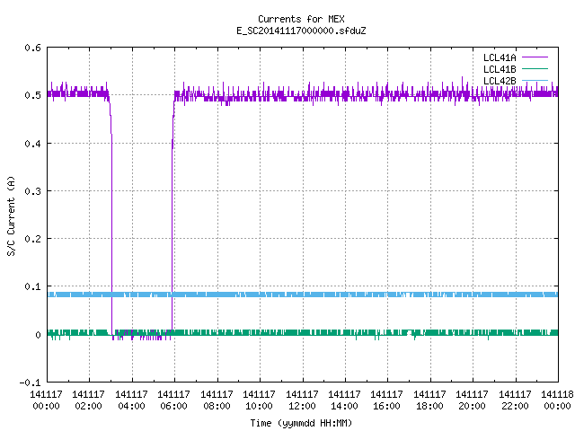Click the 141117 22:00 x-axis tick label
Image resolution: width=575 pixels, height=431 pixels.
[515, 400]
